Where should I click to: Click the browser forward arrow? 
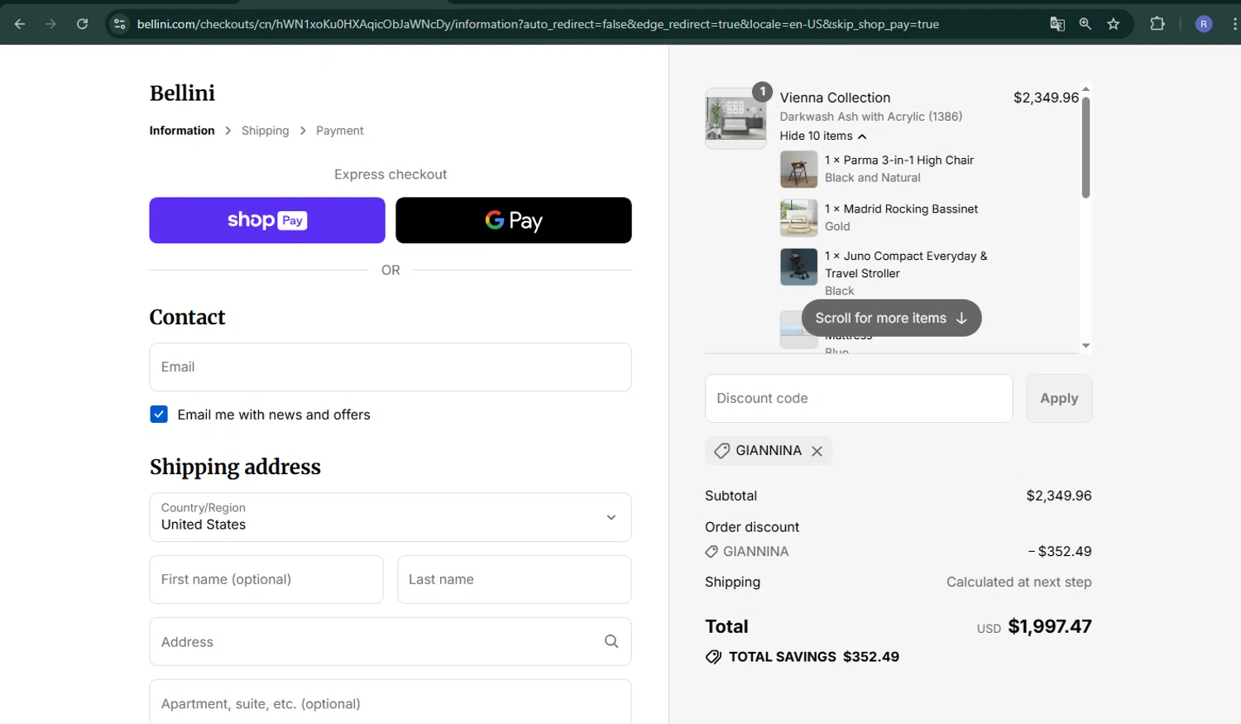pyautogui.click(x=50, y=24)
